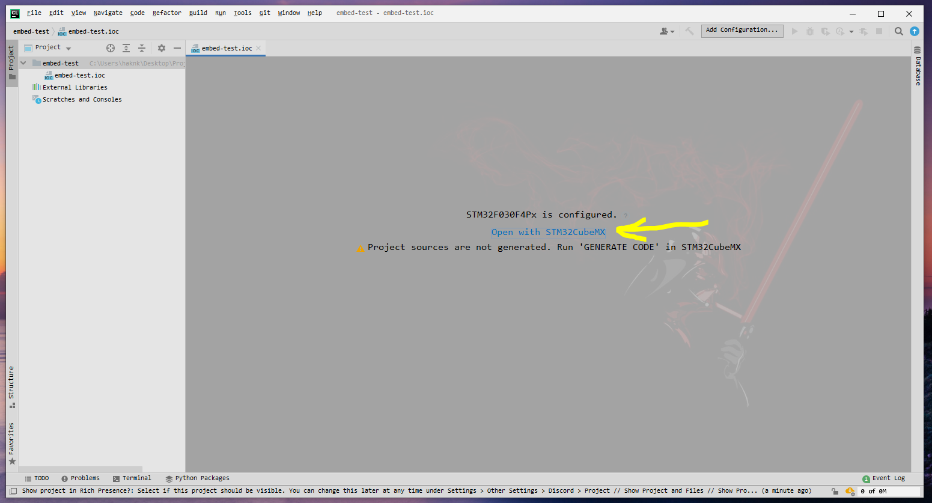Click the Stop square icon
The width and height of the screenshot is (932, 503).
[x=879, y=31]
